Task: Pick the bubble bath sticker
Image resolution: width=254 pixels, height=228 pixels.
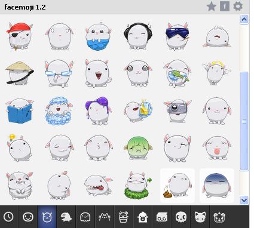Action: tap(59, 110)
